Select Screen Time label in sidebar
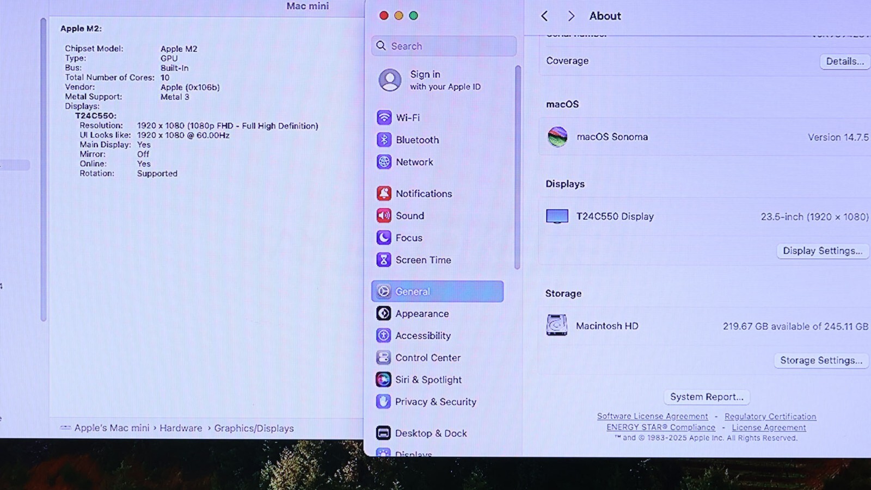 coord(423,260)
